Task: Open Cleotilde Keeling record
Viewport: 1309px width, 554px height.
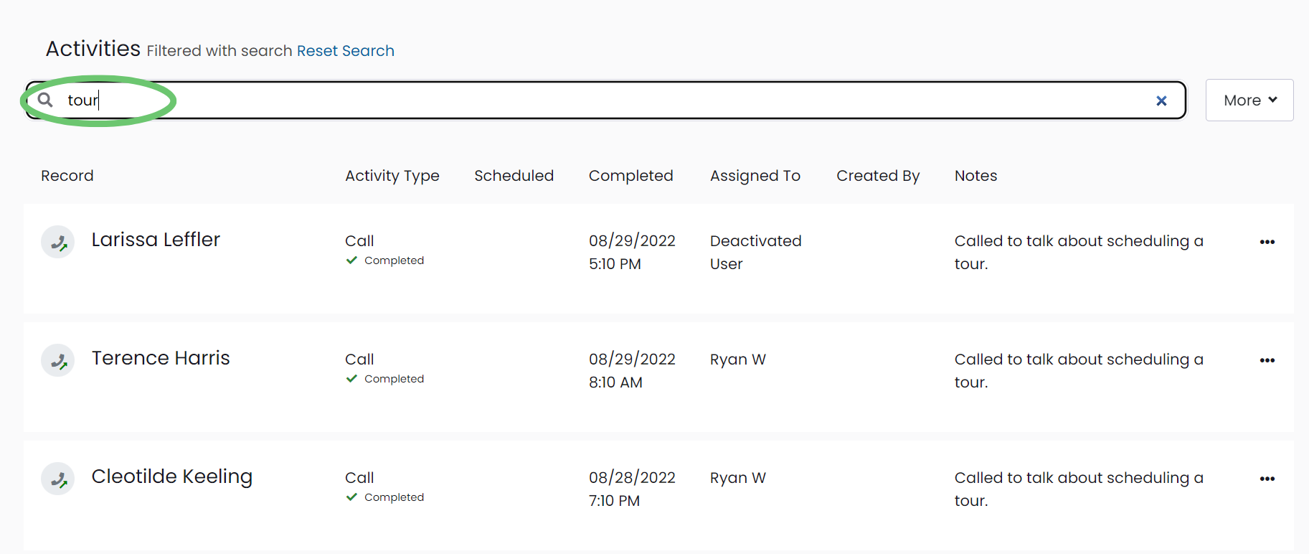Action: (x=172, y=477)
